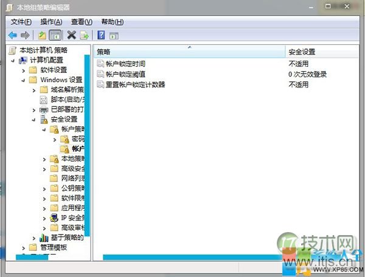Collapse the 安全设置 tree node
Image resolution: width=365 pixels, height=277 pixels.
pyautogui.click(x=33, y=120)
